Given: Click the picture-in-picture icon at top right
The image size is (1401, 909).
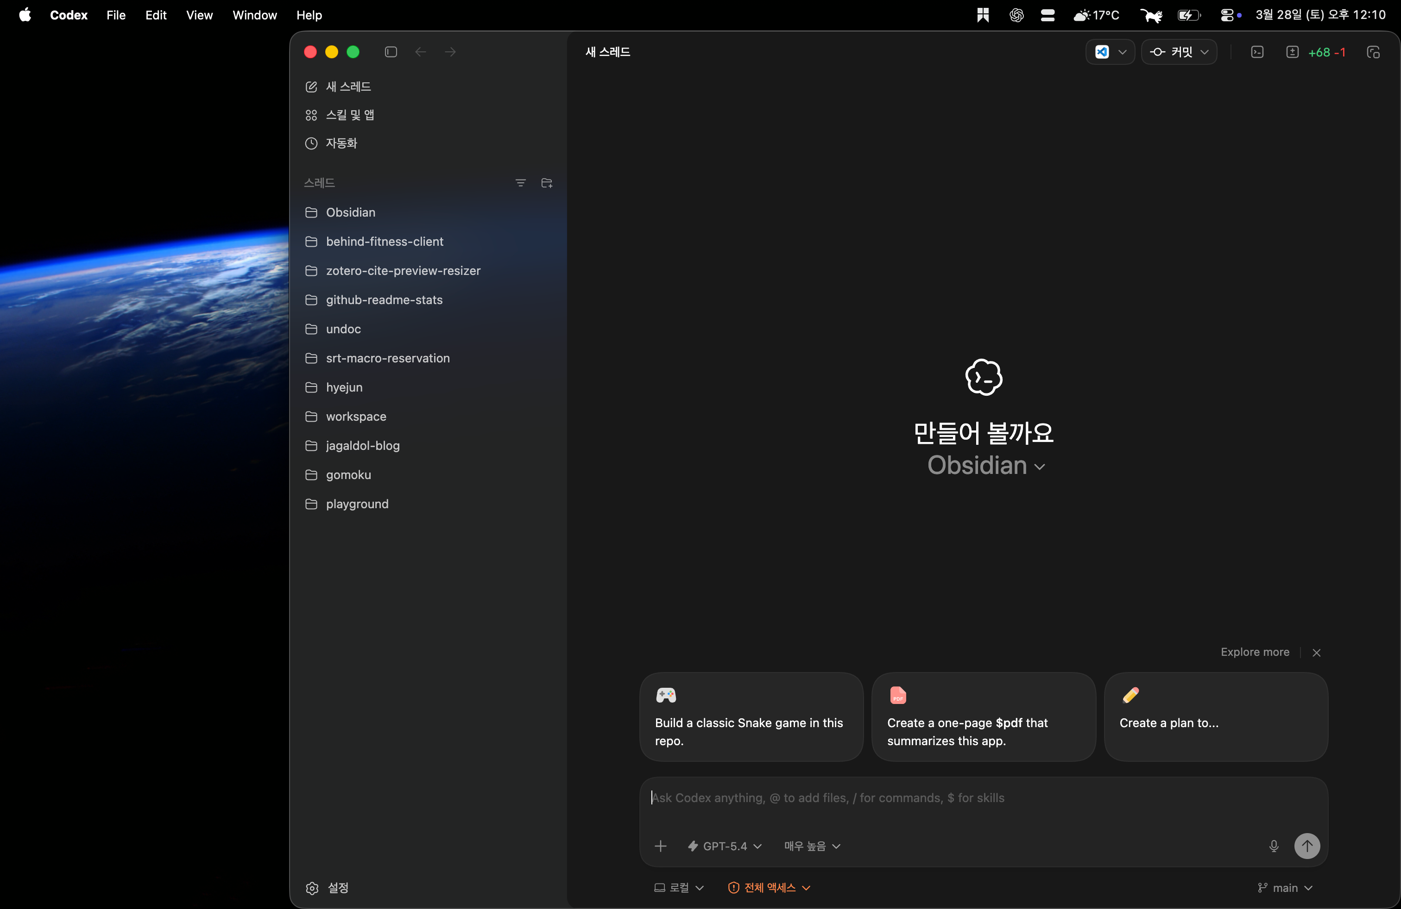Looking at the screenshot, I should pyautogui.click(x=1374, y=52).
